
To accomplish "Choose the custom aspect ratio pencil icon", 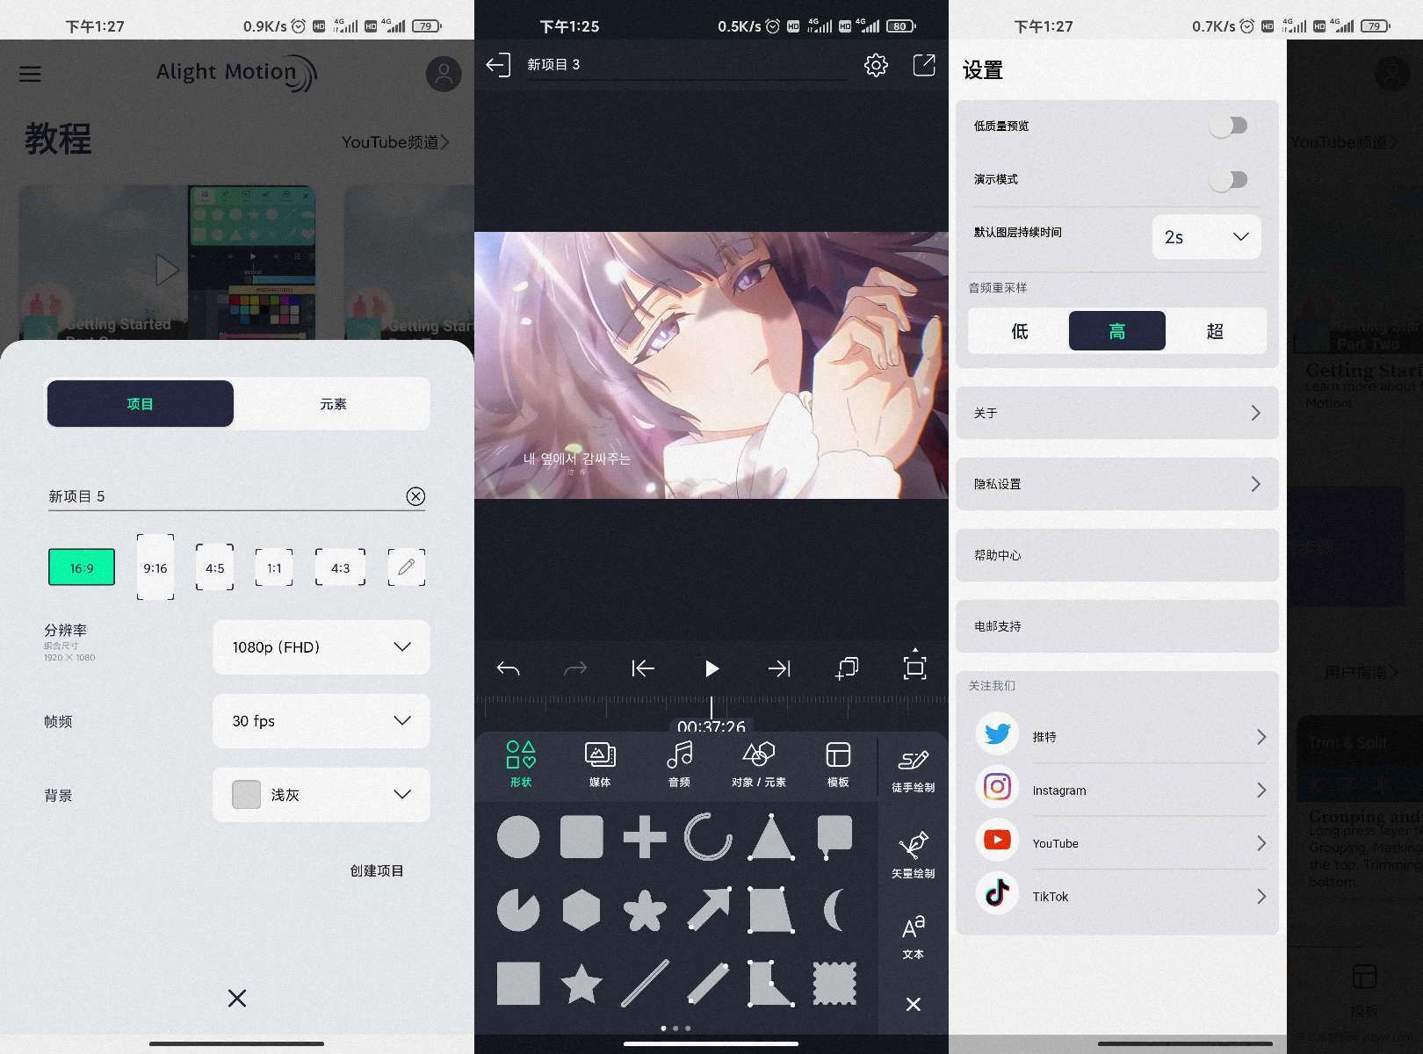I will click(406, 567).
